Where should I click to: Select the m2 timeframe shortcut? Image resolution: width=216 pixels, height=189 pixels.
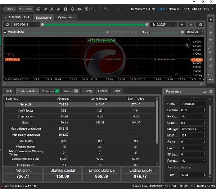99,9
